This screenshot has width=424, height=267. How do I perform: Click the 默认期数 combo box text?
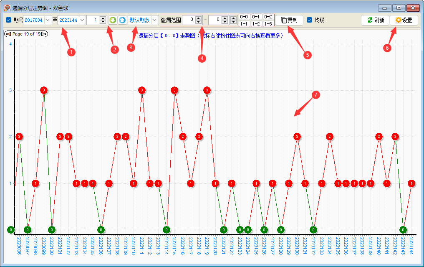tap(139, 20)
